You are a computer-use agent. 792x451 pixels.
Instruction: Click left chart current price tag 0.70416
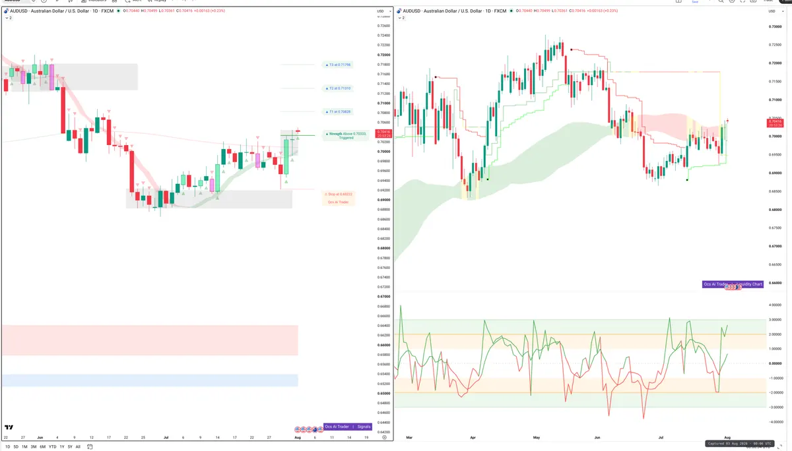click(x=382, y=133)
